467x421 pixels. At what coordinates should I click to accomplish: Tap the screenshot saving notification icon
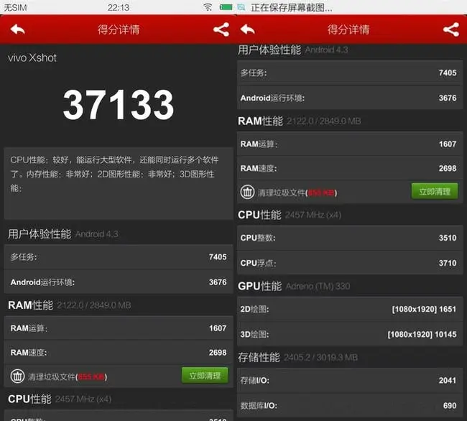[x=241, y=7]
